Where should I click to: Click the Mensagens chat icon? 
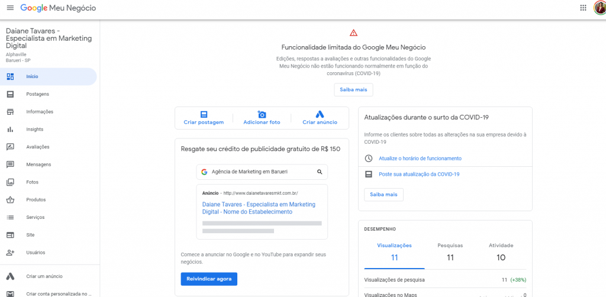coord(11,164)
